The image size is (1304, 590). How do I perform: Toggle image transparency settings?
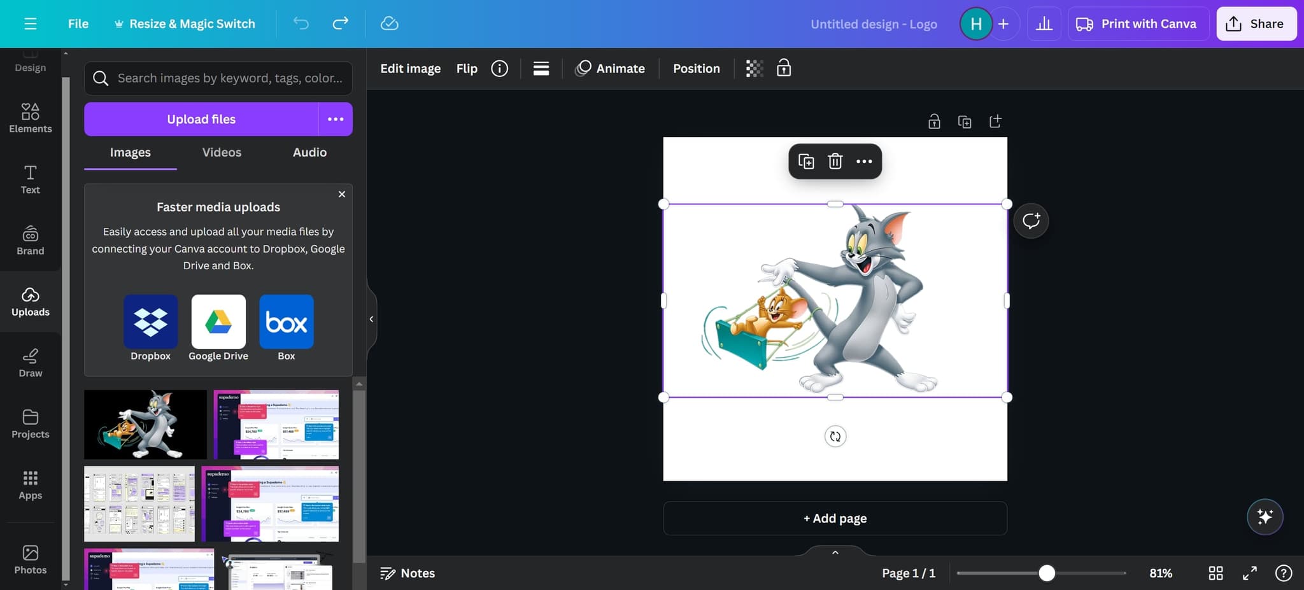754,68
